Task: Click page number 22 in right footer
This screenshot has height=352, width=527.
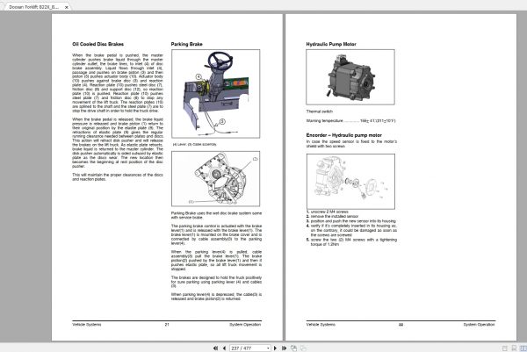Action: pos(401,325)
